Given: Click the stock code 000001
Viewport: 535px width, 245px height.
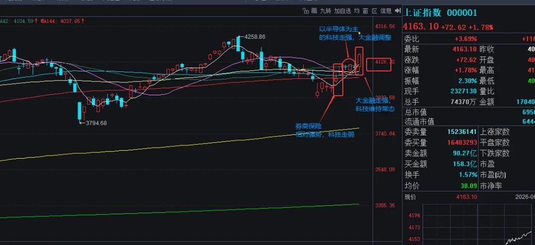Looking at the screenshot, I should (x=462, y=13).
